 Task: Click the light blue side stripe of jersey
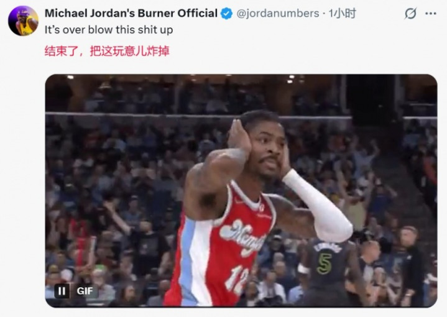click(x=187, y=257)
